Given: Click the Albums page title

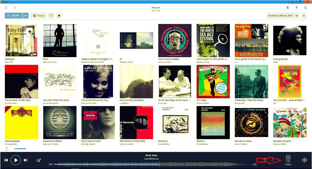Looking at the screenshot, I should tap(156, 7).
